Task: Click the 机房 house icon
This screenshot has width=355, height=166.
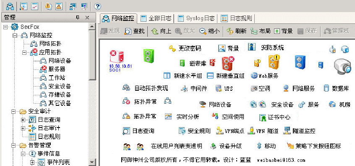Action: [x=332, y=104]
